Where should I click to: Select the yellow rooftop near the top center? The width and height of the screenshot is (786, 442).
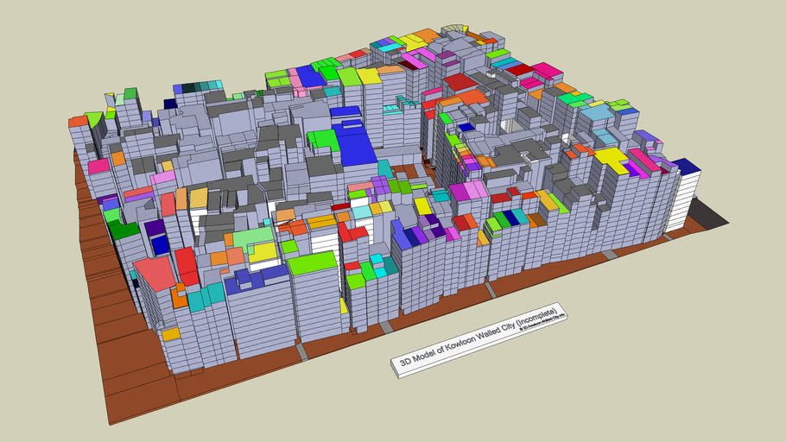click(x=370, y=76)
